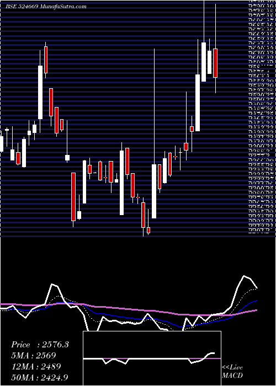This screenshot has height=386, width=276.
Task: Select the 12MA : 2489 value
Action: point(36,366)
